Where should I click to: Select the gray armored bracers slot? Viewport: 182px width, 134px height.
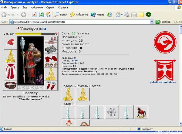point(51,49)
